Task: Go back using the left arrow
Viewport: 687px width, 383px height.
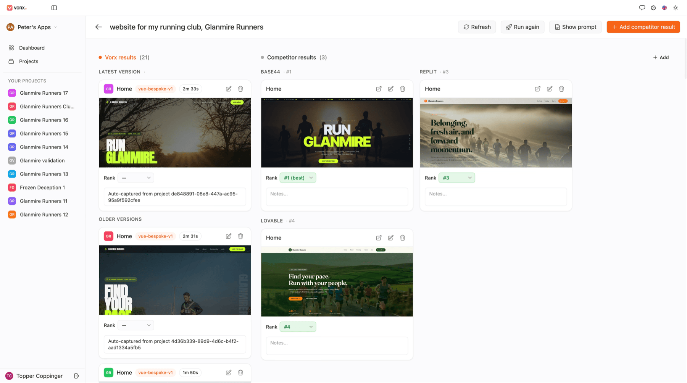Action: click(98, 27)
